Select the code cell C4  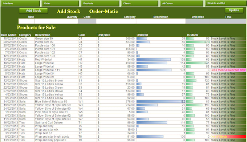[x=87, y=42]
